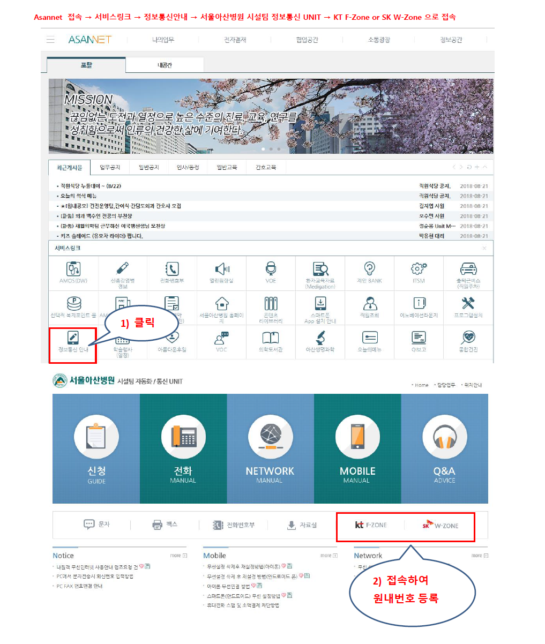Open the 전화 MANUAL tile
This screenshot has width=545, height=644.
(183, 449)
